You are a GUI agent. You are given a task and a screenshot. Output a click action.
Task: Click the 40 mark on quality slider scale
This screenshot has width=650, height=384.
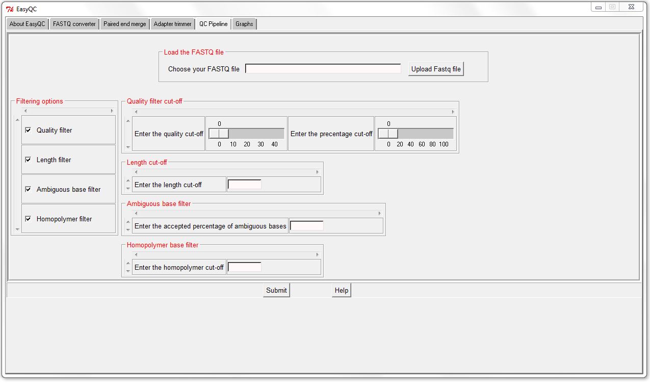pyautogui.click(x=274, y=144)
